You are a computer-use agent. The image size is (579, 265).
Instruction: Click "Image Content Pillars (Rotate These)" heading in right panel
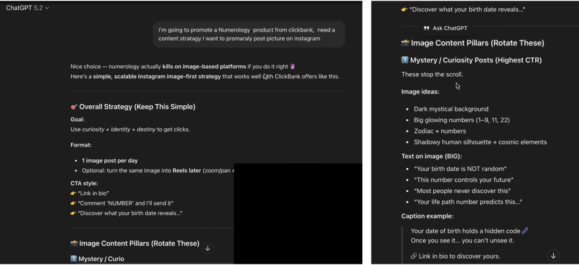(473, 43)
